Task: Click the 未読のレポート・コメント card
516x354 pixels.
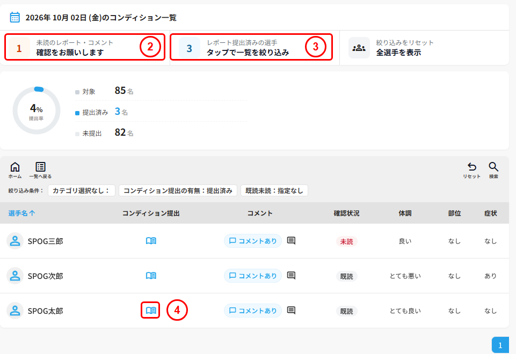Action: pyautogui.click(x=85, y=47)
